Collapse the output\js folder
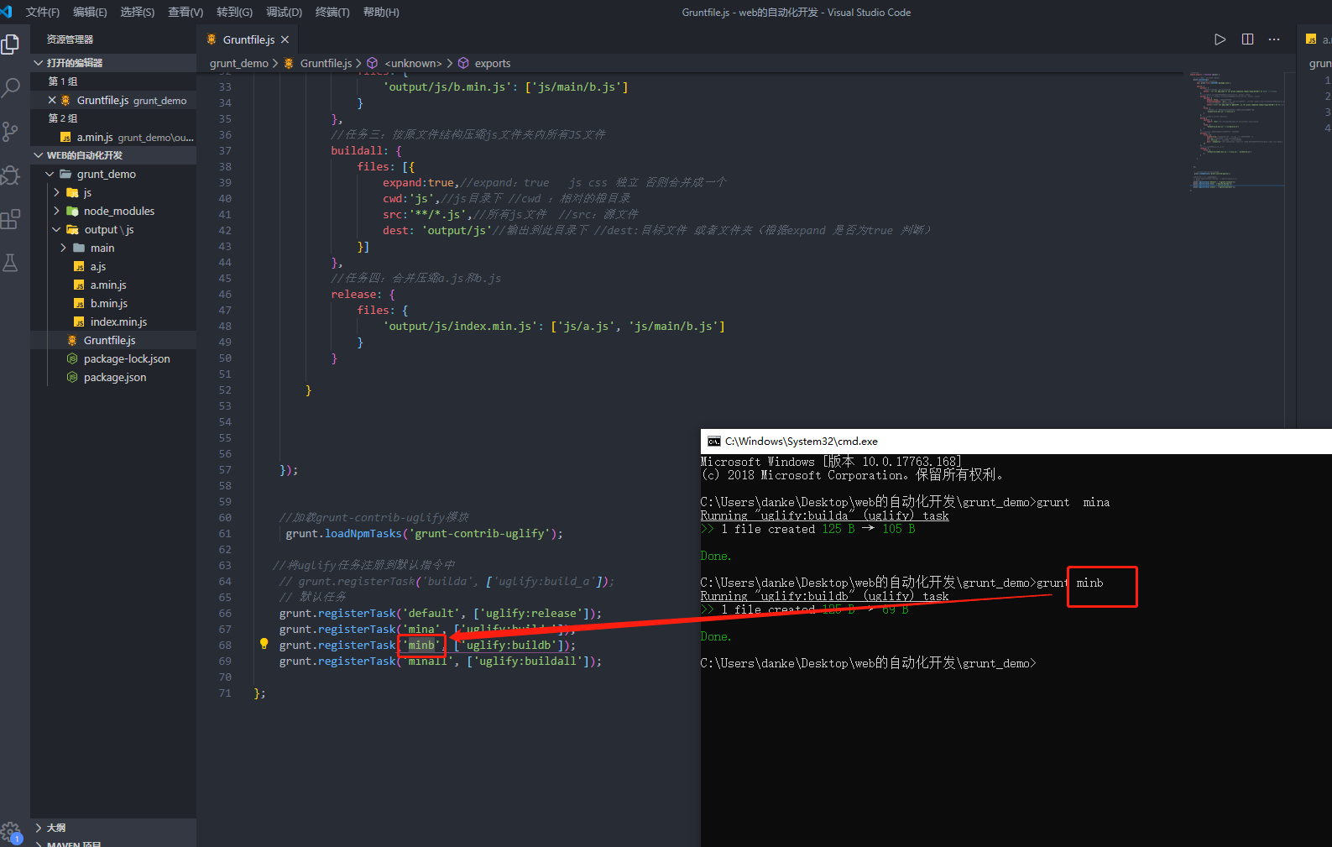 point(113,229)
